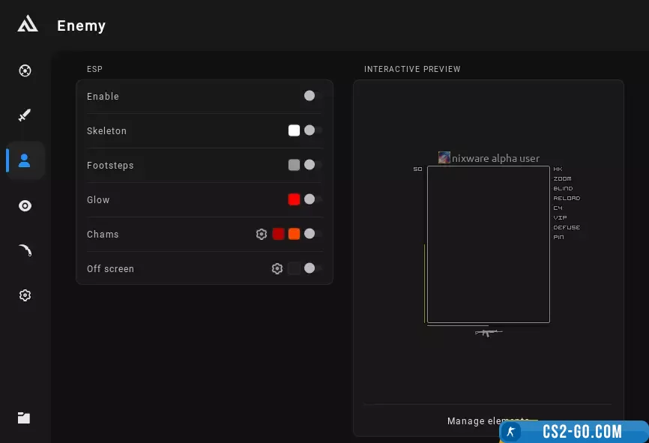Viewport: 649px width, 443px height.
Task: Open the curved knife icon in sidebar
Action: [25, 250]
